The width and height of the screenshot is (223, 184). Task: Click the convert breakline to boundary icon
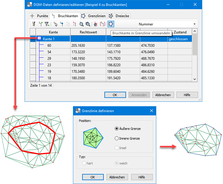pyautogui.click(x=111, y=24)
